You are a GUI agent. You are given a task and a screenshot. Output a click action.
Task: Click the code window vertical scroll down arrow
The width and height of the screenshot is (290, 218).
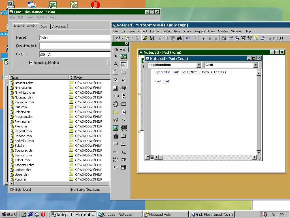pos(259,153)
